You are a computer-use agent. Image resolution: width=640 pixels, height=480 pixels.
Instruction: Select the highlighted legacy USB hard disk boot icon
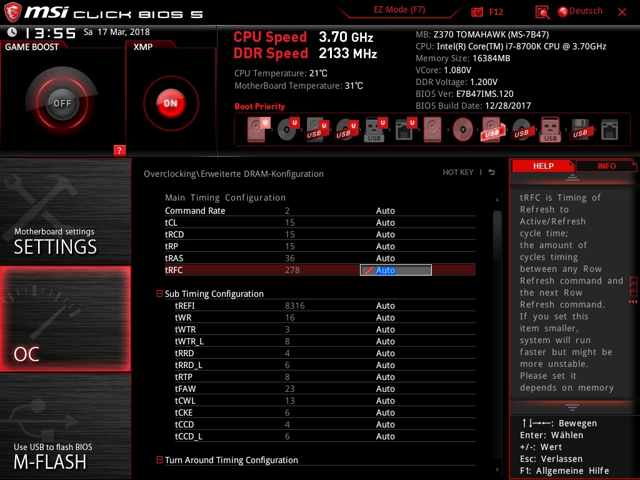point(492,130)
